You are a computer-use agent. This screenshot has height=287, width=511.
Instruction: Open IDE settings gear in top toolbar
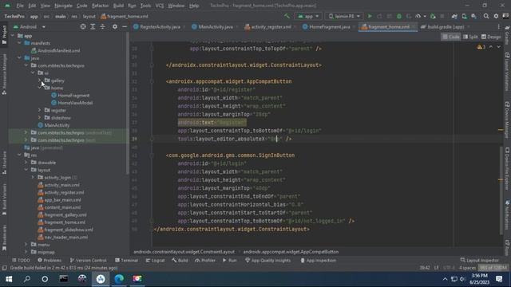tap(496, 16)
